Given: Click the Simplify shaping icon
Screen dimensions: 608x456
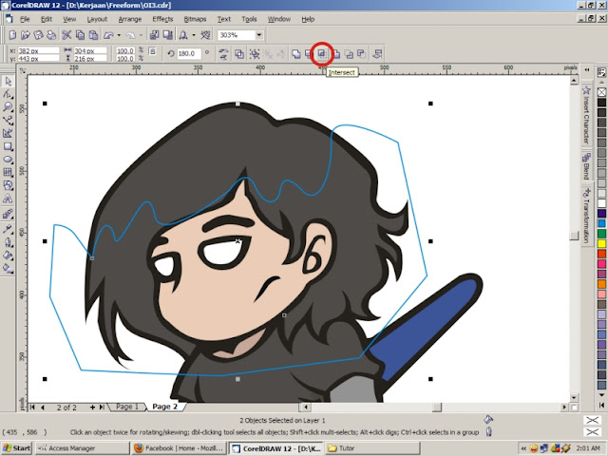Looking at the screenshot, I should click(x=335, y=54).
